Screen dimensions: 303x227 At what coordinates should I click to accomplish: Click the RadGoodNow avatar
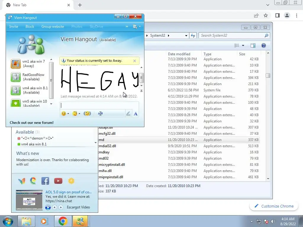(16, 77)
